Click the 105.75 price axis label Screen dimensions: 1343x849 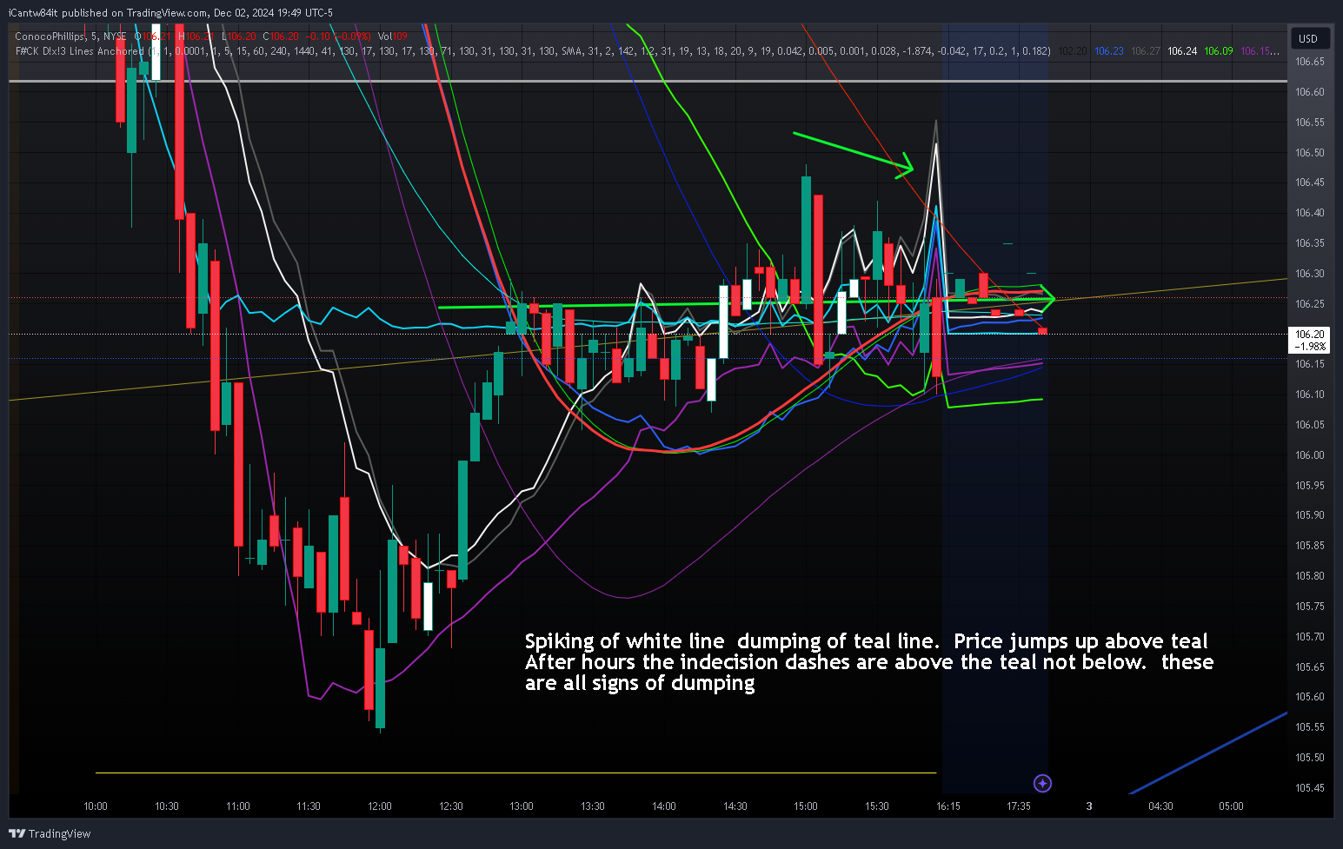(x=1310, y=607)
